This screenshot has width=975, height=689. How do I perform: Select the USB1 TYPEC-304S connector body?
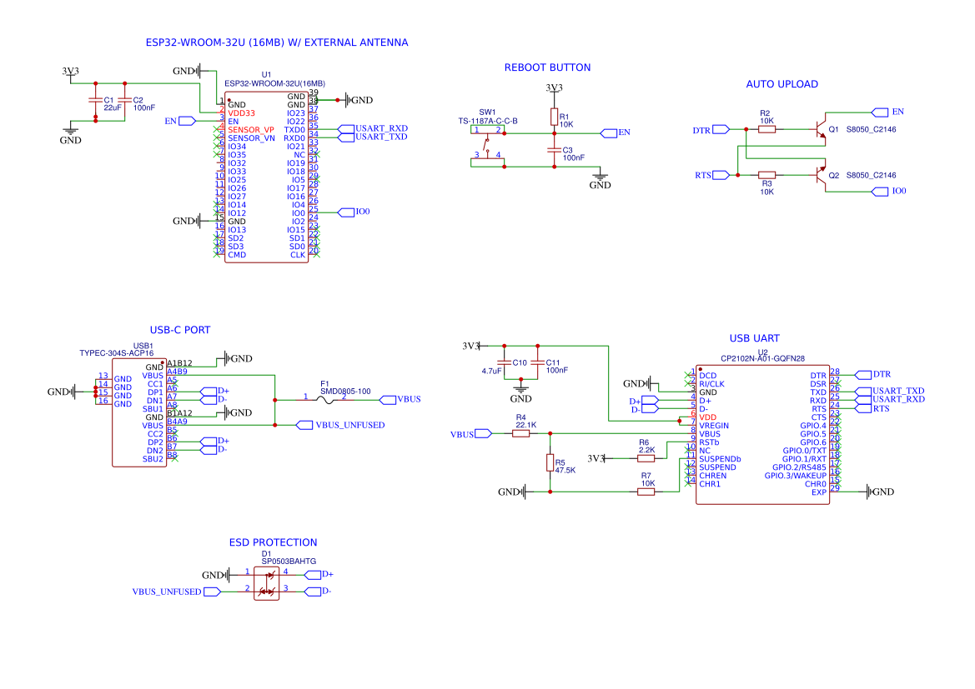point(139,412)
